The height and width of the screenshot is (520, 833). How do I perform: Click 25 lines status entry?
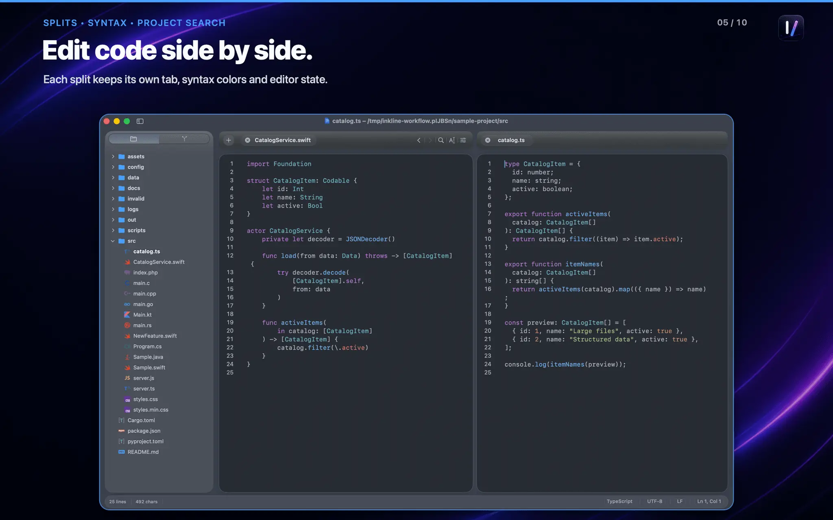pos(118,502)
